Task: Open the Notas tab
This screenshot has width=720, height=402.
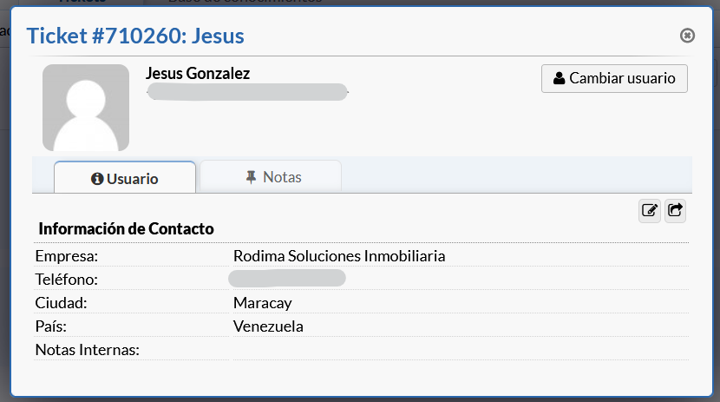Action: tap(273, 177)
